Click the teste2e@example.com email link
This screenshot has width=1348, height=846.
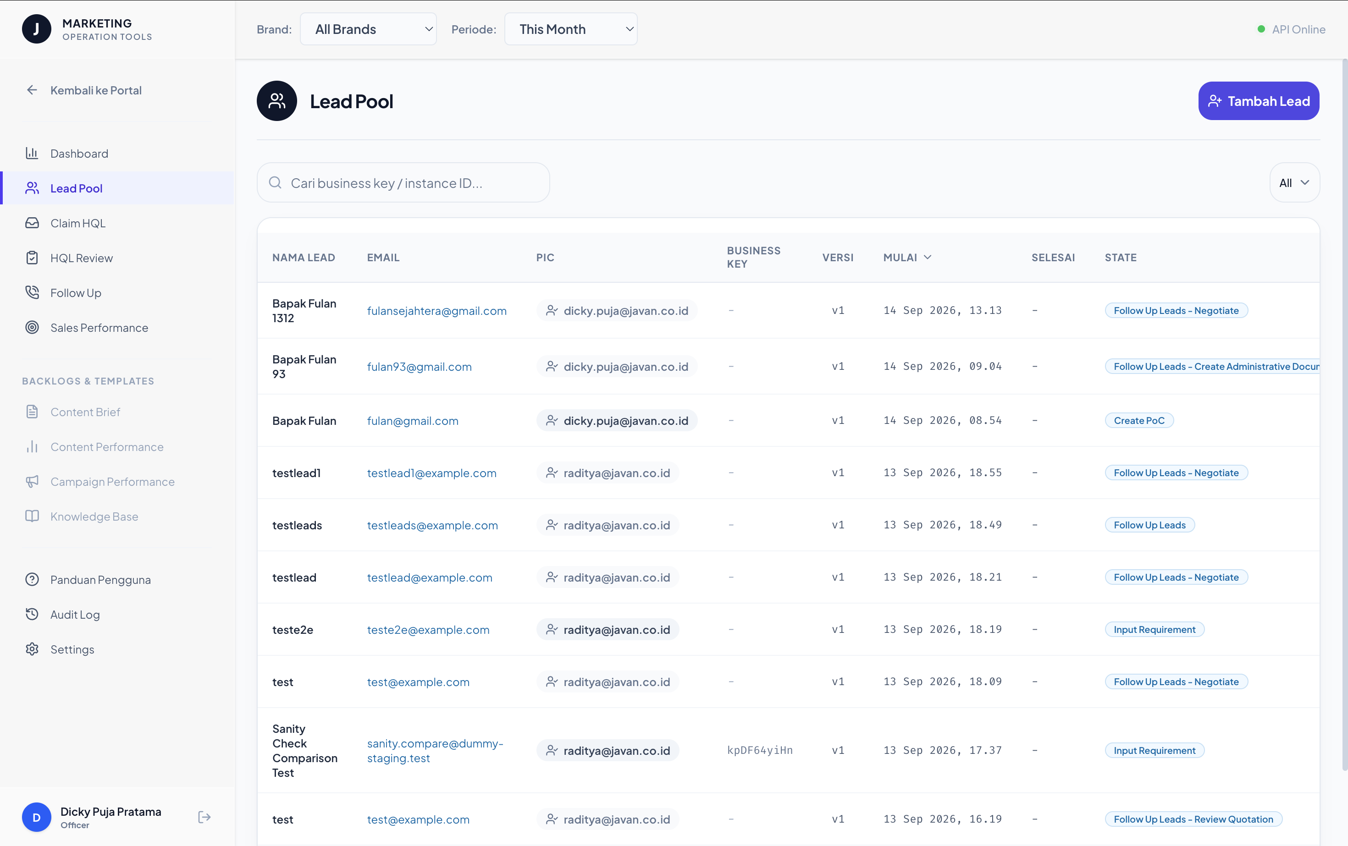(428, 630)
